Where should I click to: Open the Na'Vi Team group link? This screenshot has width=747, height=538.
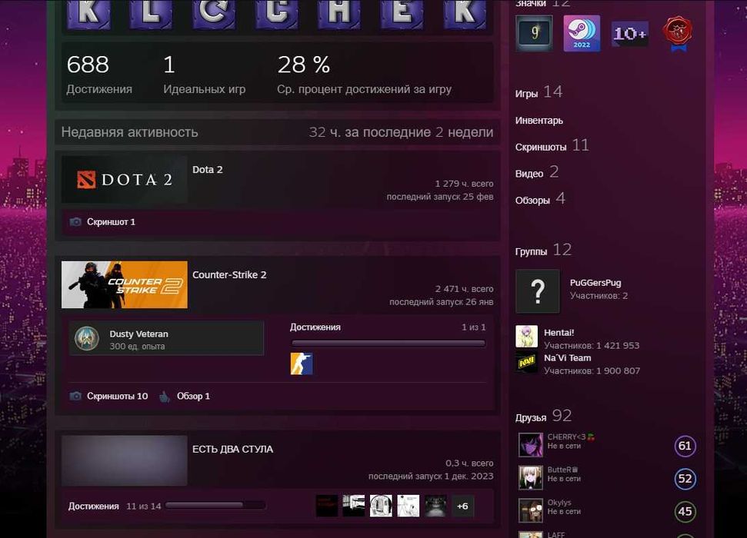[x=568, y=358]
